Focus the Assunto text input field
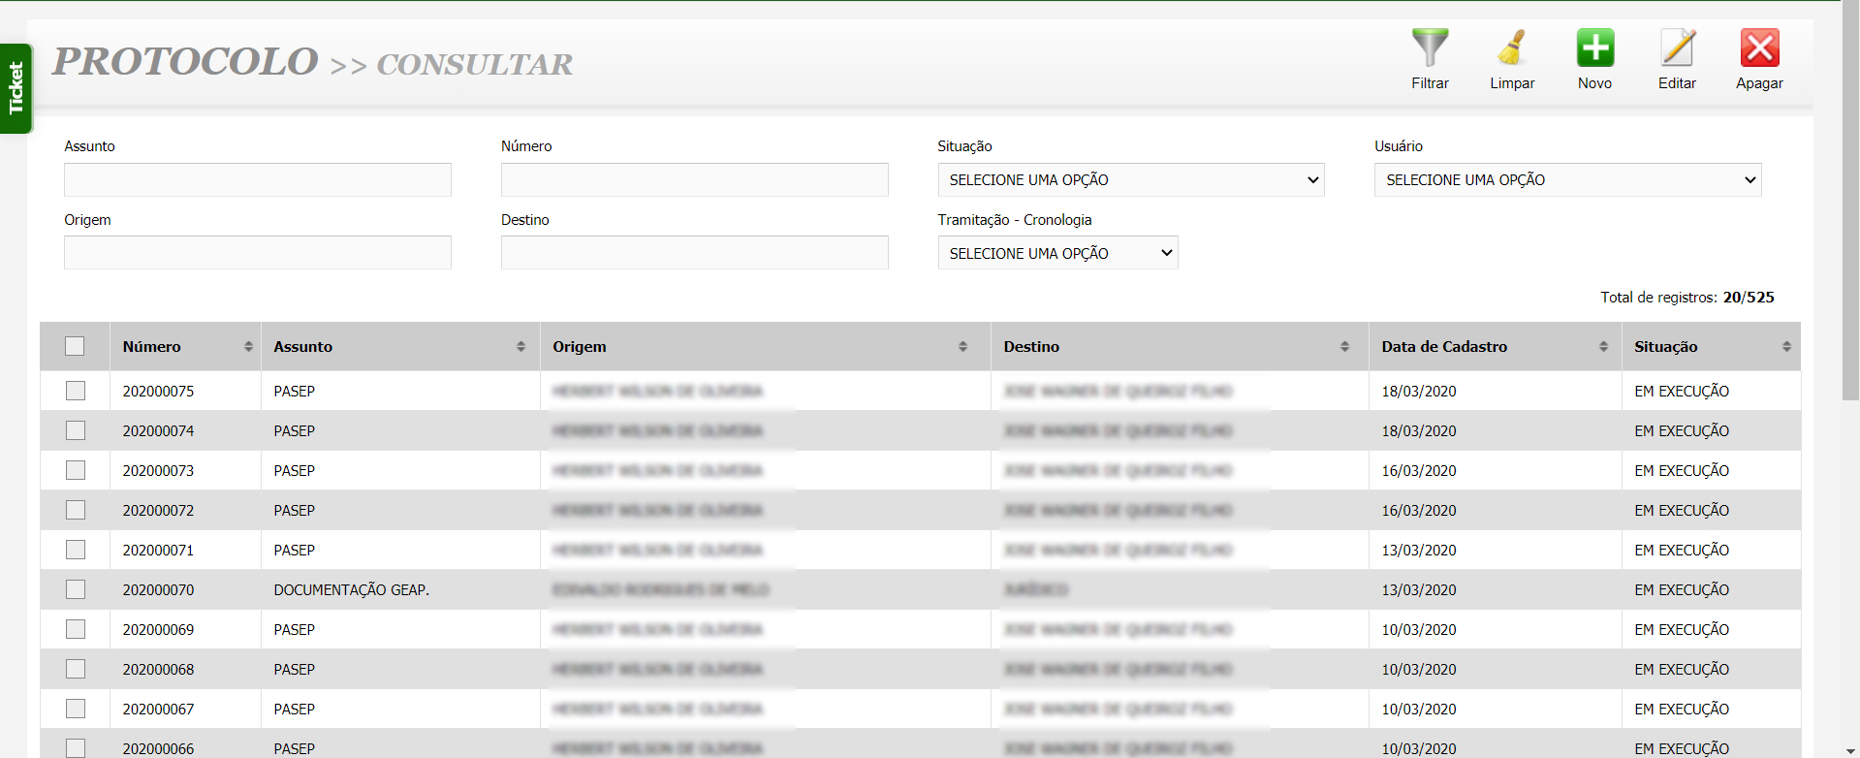The image size is (1860, 758). tap(258, 180)
